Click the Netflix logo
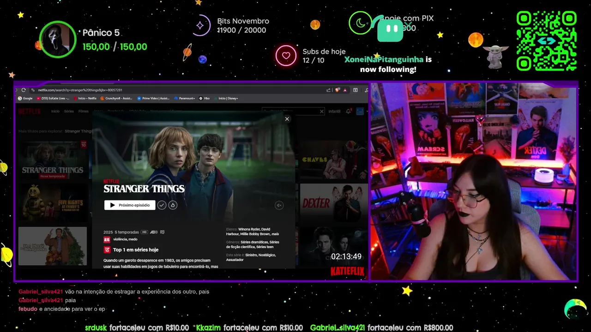The height and width of the screenshot is (332, 591). click(x=30, y=111)
